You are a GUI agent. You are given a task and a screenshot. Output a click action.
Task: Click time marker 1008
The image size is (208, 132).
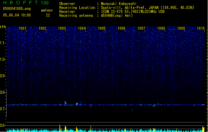[x=161, y=28]
